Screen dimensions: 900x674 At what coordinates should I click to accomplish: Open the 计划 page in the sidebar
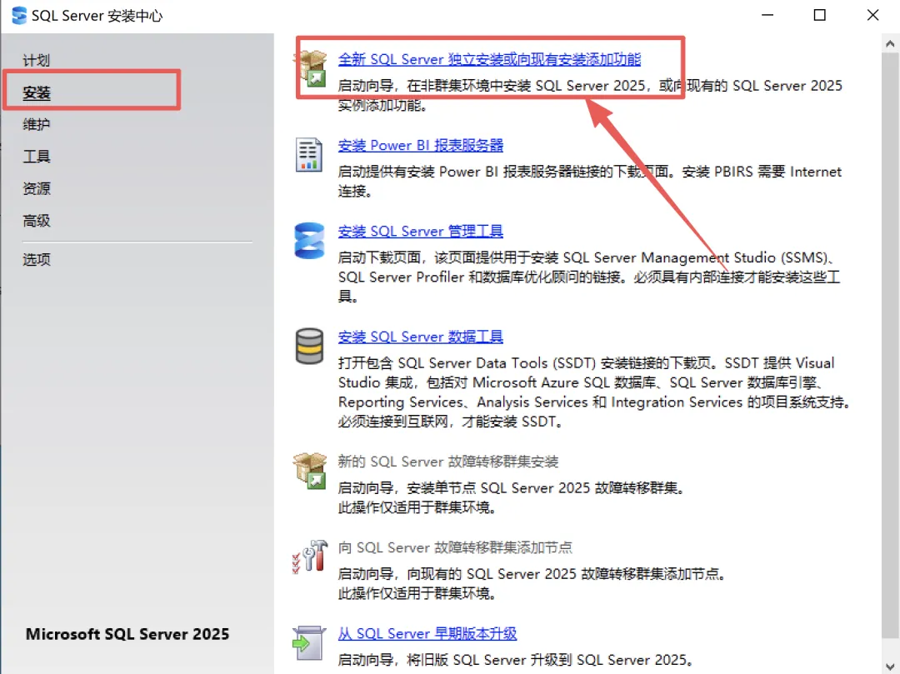point(36,60)
